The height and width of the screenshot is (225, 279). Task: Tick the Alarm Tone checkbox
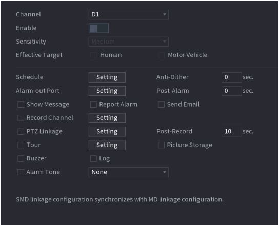[21, 172]
